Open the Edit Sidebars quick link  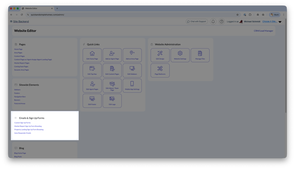pos(132,70)
